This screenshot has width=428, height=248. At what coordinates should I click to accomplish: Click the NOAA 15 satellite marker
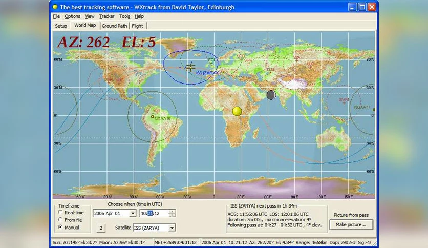(153, 117)
